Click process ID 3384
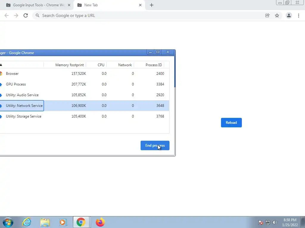This screenshot has height=228, width=305. pos(160,84)
